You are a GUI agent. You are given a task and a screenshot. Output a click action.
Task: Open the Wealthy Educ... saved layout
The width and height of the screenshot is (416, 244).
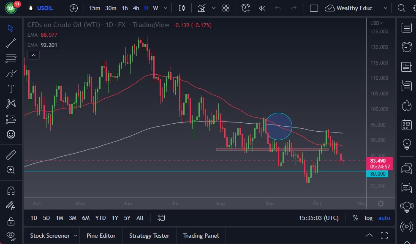point(351,8)
